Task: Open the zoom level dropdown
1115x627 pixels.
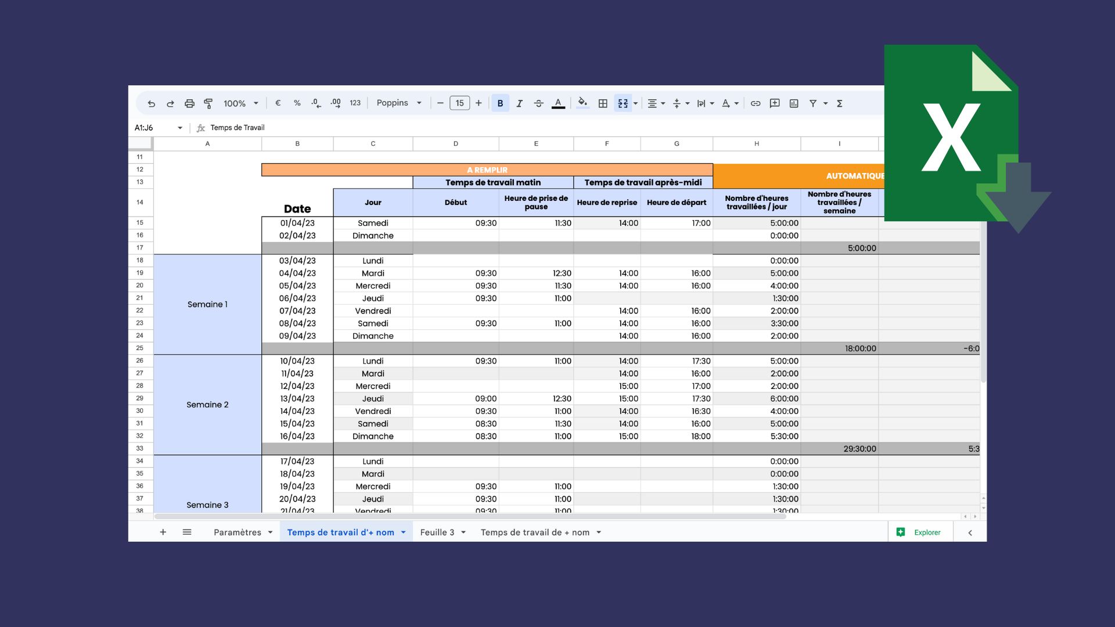Action: point(239,103)
